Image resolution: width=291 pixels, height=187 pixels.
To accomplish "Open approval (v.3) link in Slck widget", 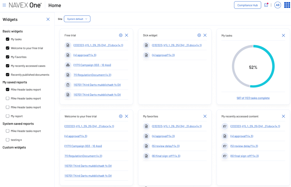I will click(x=163, y=55).
